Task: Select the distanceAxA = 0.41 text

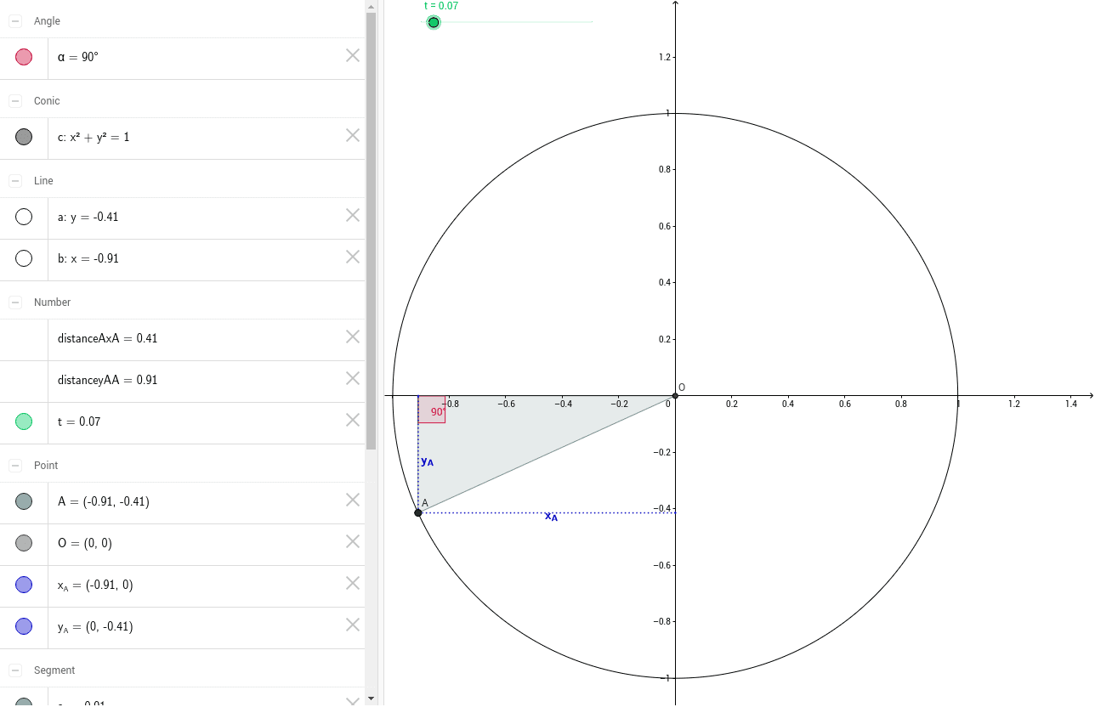Action: pos(108,338)
